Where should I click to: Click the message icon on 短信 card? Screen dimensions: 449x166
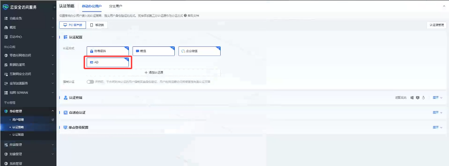137,51
